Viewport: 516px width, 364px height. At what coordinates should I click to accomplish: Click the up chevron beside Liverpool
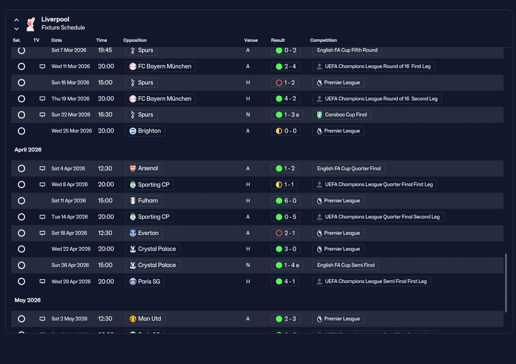[x=17, y=20]
